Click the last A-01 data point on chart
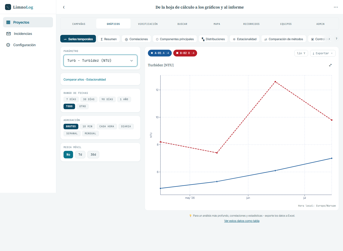Screen dimensions: 343x251 coord(331,158)
